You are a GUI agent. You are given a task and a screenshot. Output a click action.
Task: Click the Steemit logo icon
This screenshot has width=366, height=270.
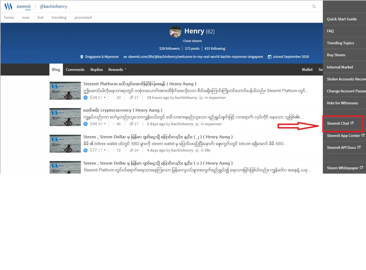coord(8,6)
